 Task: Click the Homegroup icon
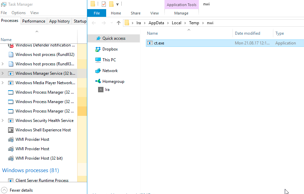click(x=98, y=82)
